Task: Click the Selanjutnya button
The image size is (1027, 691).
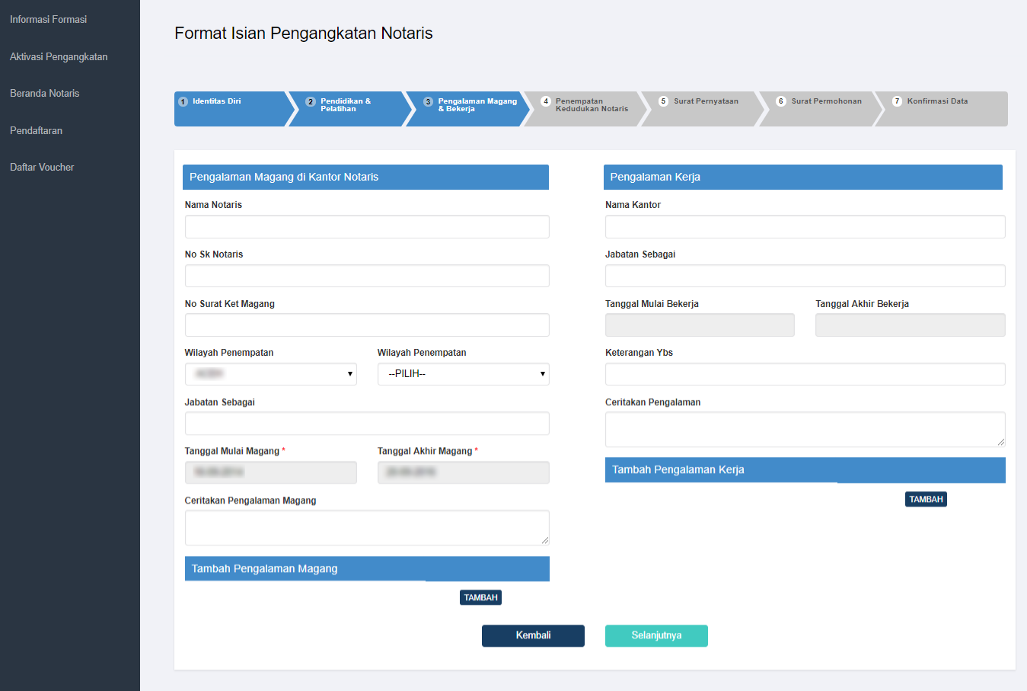Action: (656, 635)
